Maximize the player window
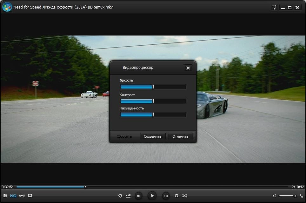 click(290, 8)
